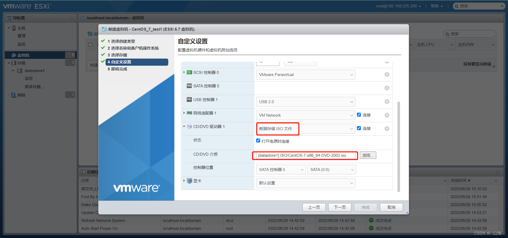Go to wizard step 2 选择名称和客户机操作系统
The height and width of the screenshot is (238, 508).
coord(133,48)
